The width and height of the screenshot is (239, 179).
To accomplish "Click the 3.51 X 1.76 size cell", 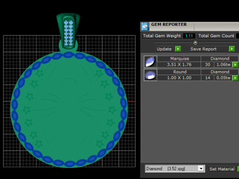I will (x=179, y=65).
